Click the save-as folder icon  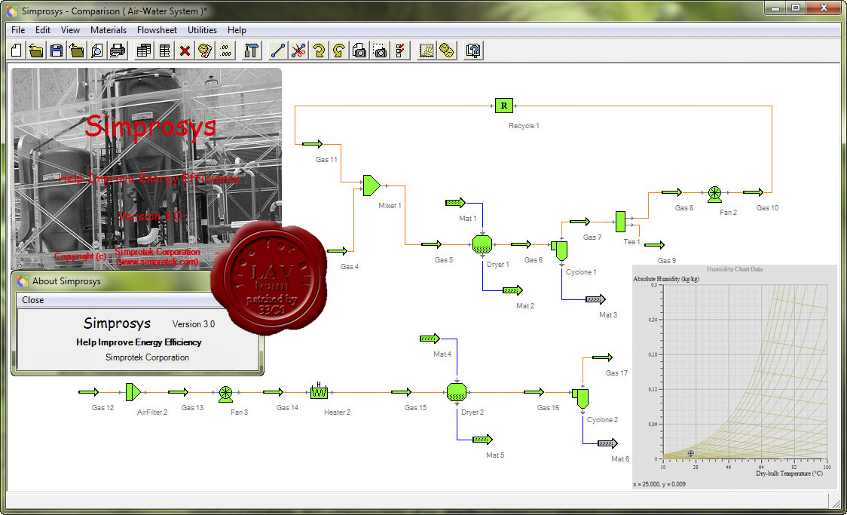[77, 51]
